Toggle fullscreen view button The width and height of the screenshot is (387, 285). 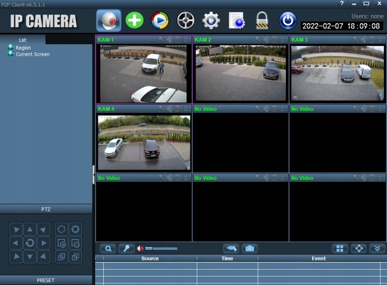point(359,249)
